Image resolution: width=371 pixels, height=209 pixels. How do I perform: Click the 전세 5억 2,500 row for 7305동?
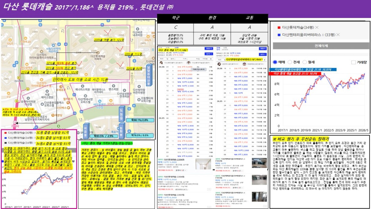[240, 69]
